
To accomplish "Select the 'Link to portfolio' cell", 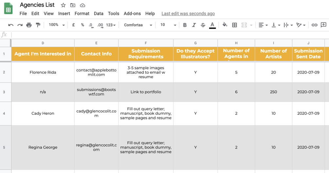I will (x=146, y=92).
